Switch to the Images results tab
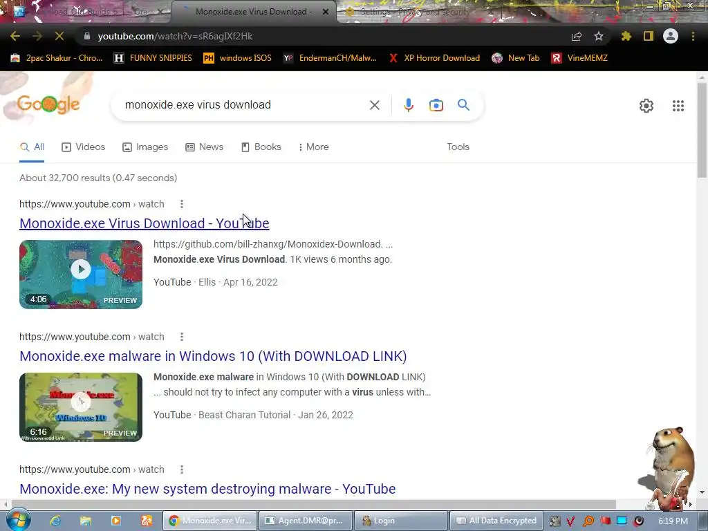Image resolution: width=708 pixels, height=531 pixels. tap(145, 147)
